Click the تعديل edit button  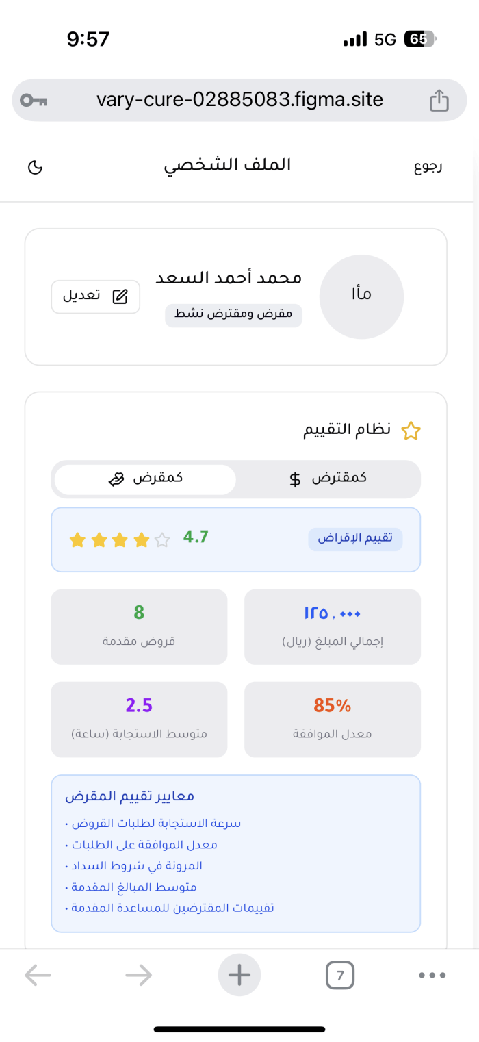[x=96, y=296]
